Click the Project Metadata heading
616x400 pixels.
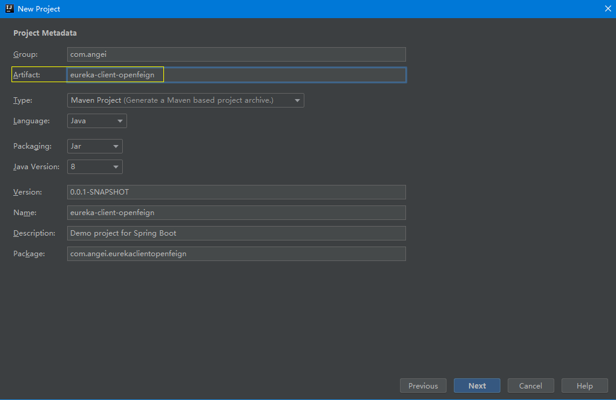45,33
